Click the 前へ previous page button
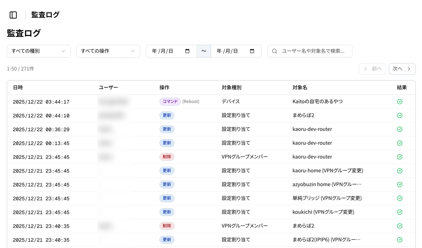Image resolution: width=422 pixels, height=248 pixels. coord(372,69)
